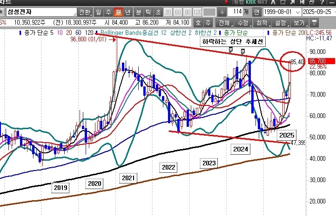Open the question mark help icon
The width and height of the screenshot is (336, 216).
point(322,2)
